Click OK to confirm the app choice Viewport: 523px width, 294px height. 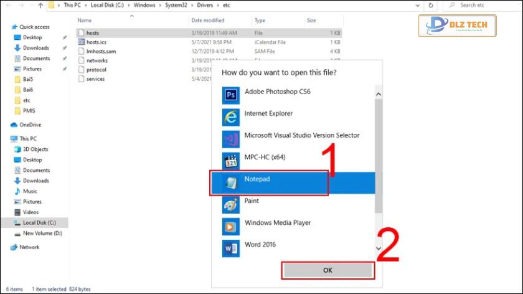coord(328,270)
